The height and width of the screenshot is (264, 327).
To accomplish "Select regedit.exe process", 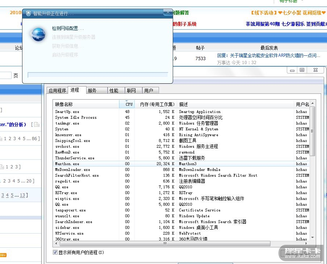I will [181, 181].
